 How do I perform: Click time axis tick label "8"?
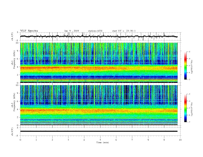(x=148, y=140)
